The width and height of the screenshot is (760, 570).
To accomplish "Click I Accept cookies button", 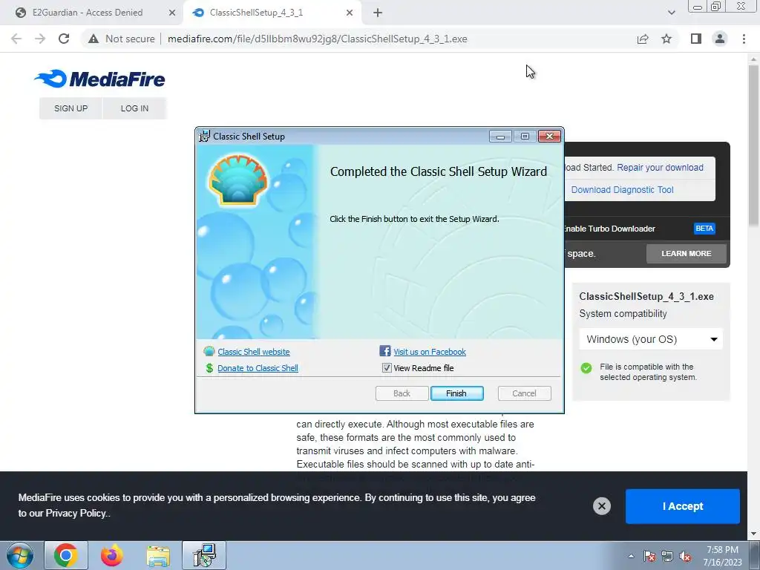I will coord(683,506).
